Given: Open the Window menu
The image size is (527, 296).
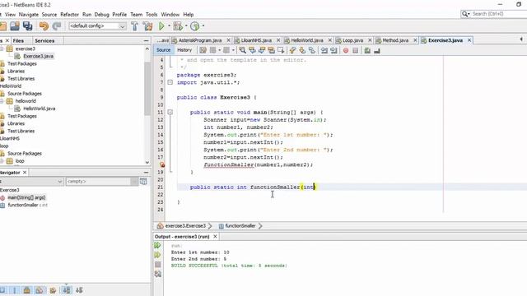Looking at the screenshot, I should point(170,15).
